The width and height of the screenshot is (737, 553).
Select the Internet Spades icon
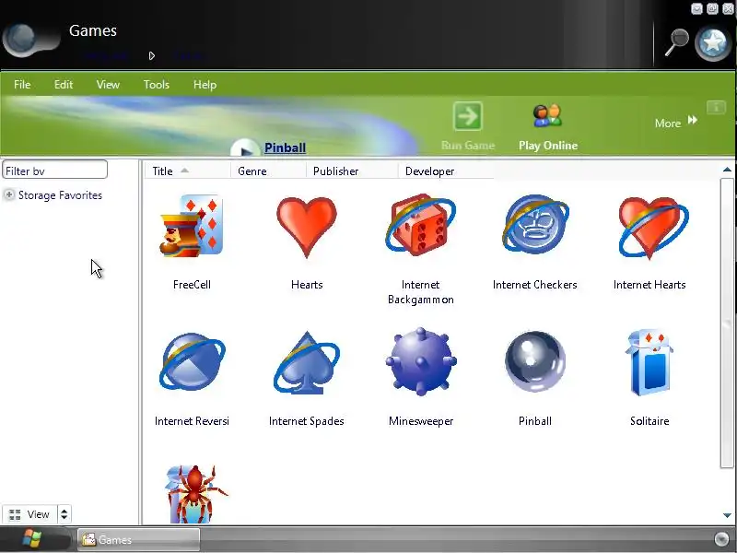(x=307, y=362)
